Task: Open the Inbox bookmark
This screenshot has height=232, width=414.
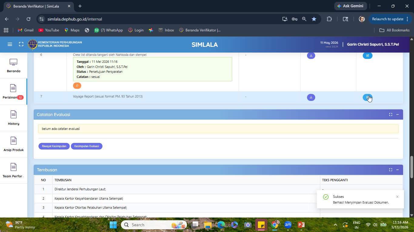Action: pyautogui.click(x=166, y=30)
